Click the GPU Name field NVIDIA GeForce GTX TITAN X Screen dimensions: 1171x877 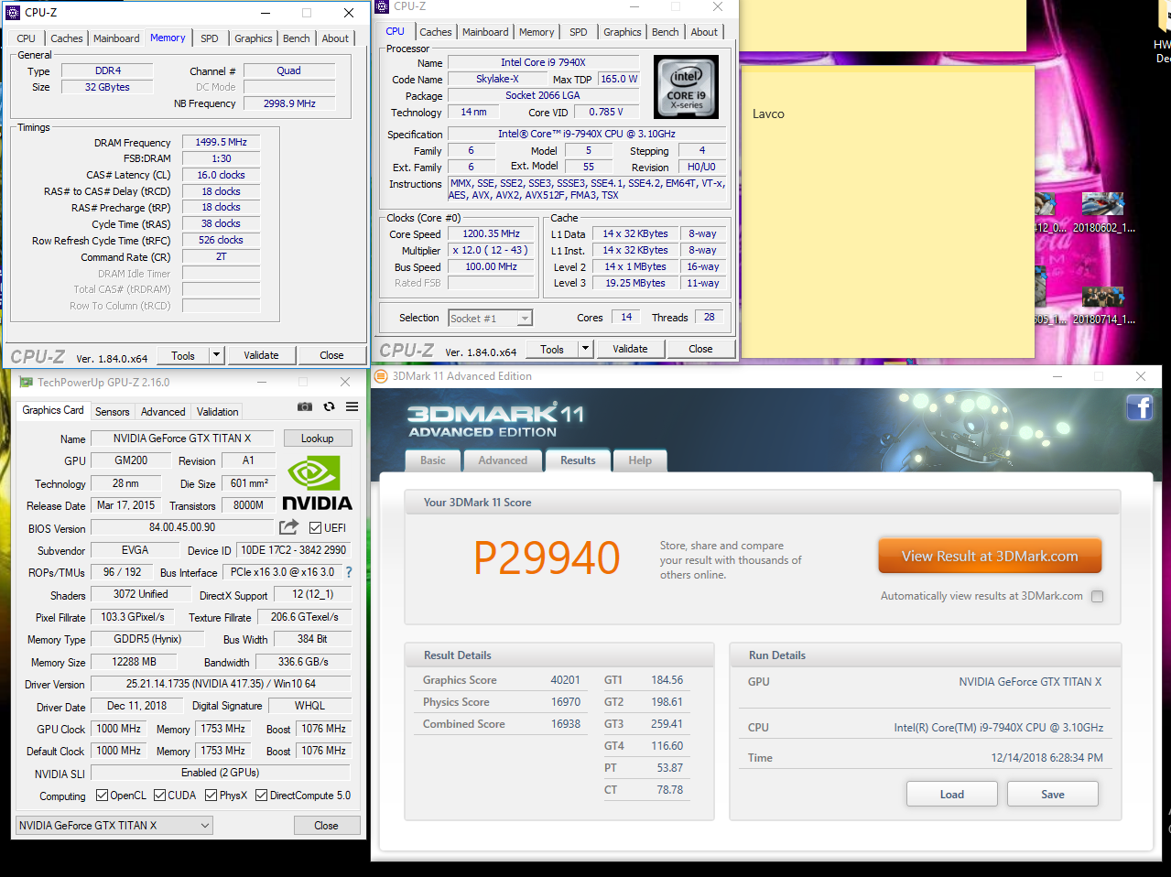click(182, 438)
